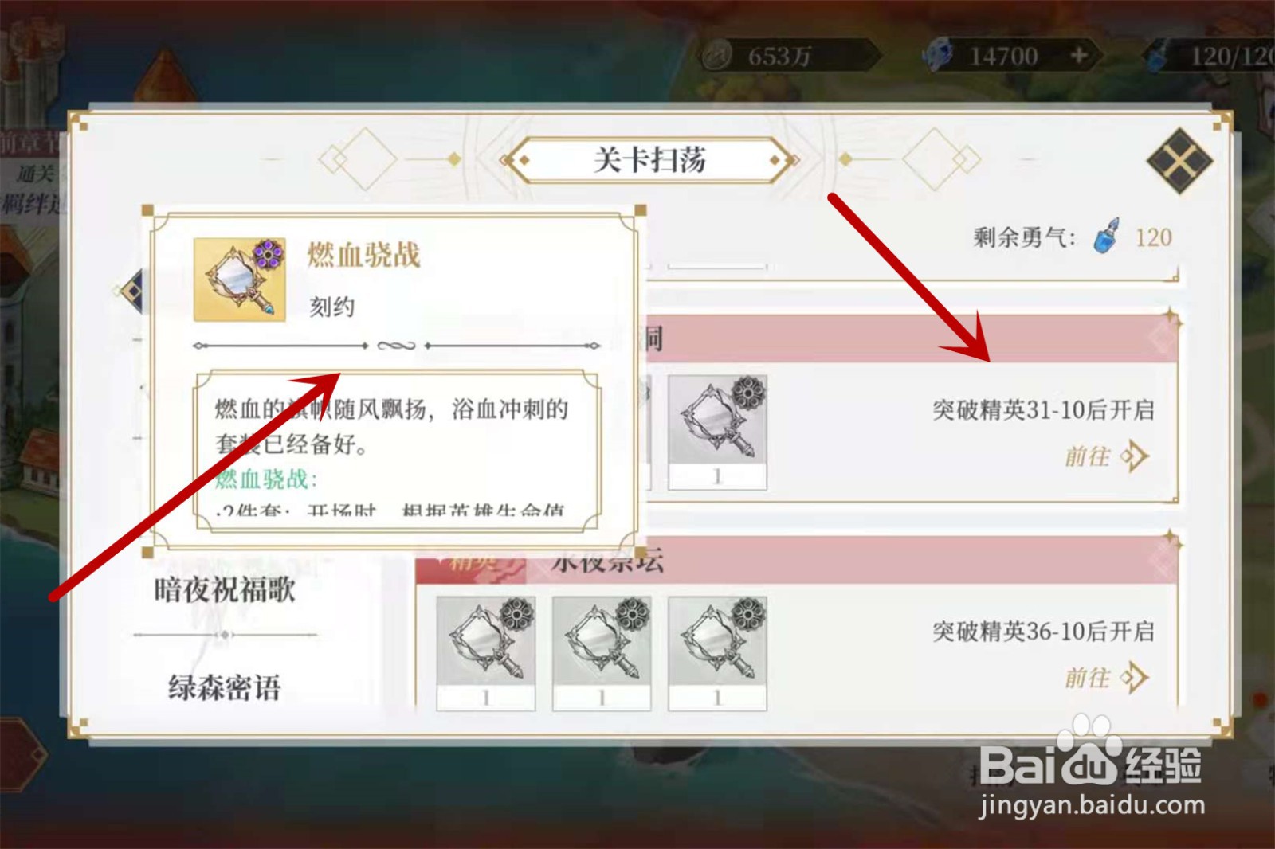Viewport: 1275px width, 849px height.
Task: Click the 120/120 stamina counter at top
Action: [x=1232, y=56]
